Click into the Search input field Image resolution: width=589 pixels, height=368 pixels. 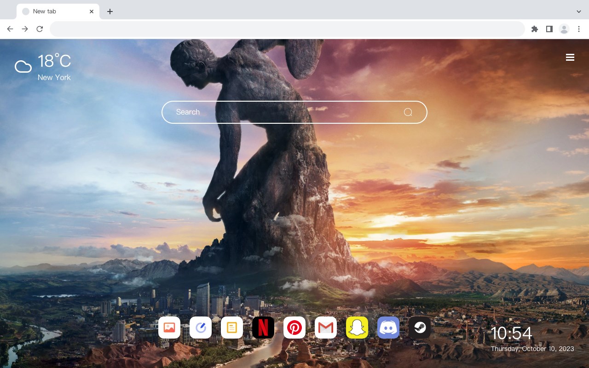tap(294, 112)
